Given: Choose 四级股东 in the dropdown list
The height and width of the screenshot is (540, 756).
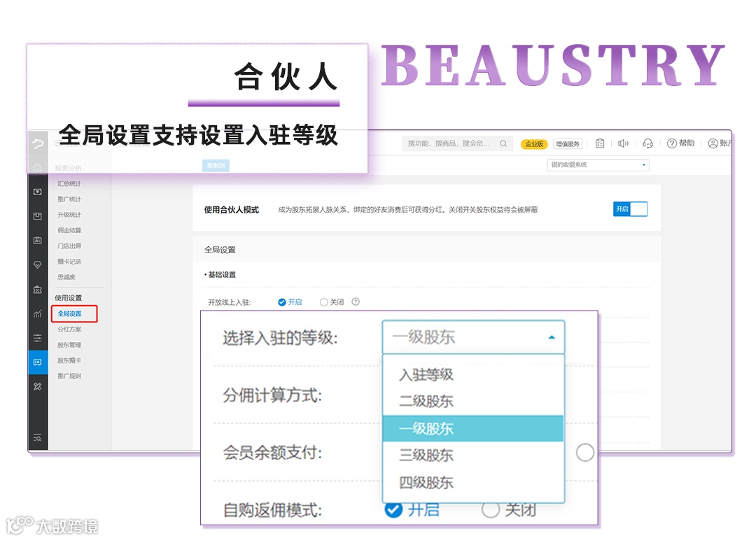Looking at the screenshot, I should (473, 482).
